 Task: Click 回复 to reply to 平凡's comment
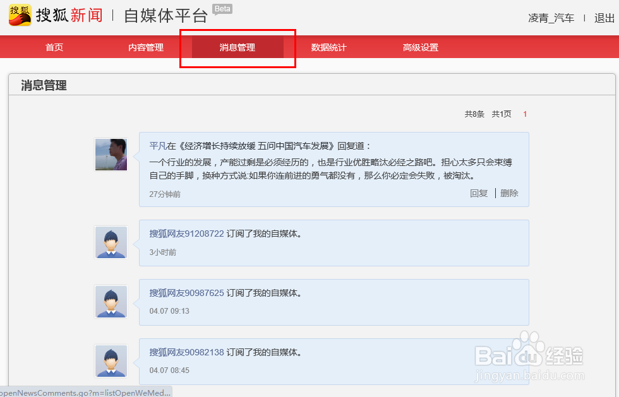pos(479,193)
